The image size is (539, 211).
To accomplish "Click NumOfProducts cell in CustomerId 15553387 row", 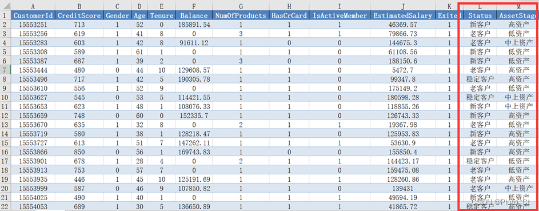I will tap(241, 61).
